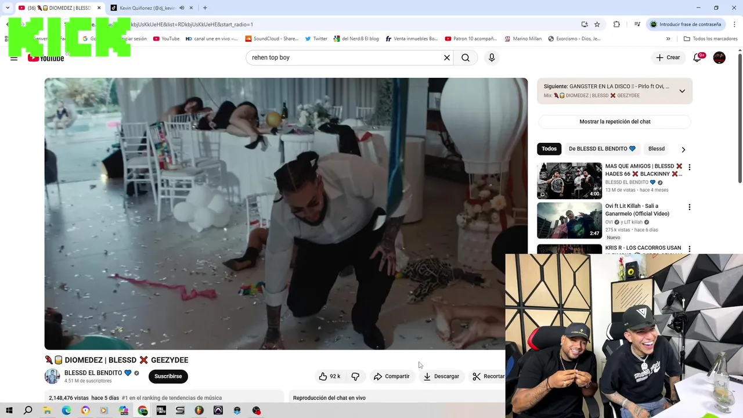Open File Explorer from taskbar
The image size is (743, 418).
click(x=47, y=410)
